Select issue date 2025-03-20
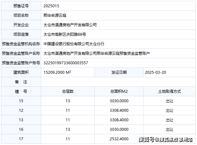Image resolution: width=197 pixels, height=145 pixels. click(156, 72)
